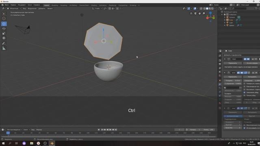Select the highlighted Catmull-Clark subdivision button
The width and height of the screenshot is (260, 146).
[x=233, y=116]
